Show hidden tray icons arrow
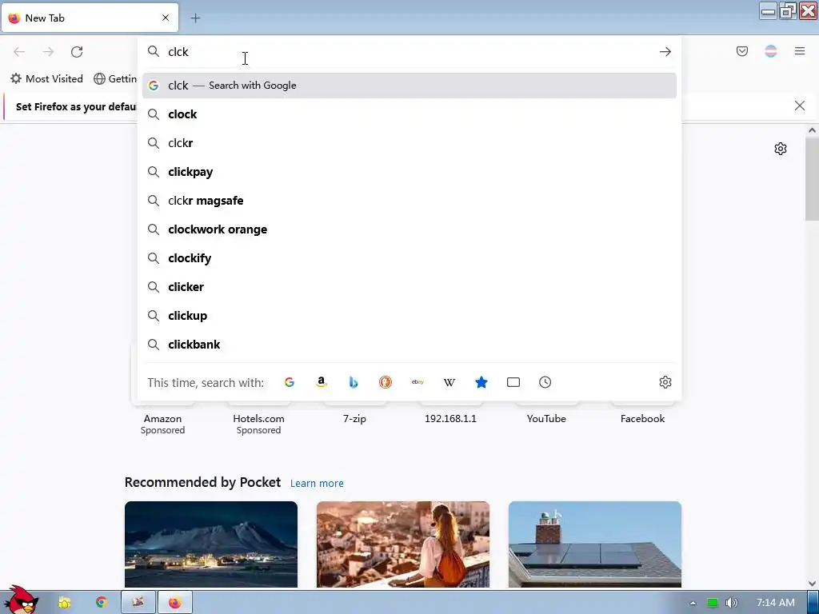Image resolution: width=819 pixels, height=614 pixels. (x=693, y=603)
